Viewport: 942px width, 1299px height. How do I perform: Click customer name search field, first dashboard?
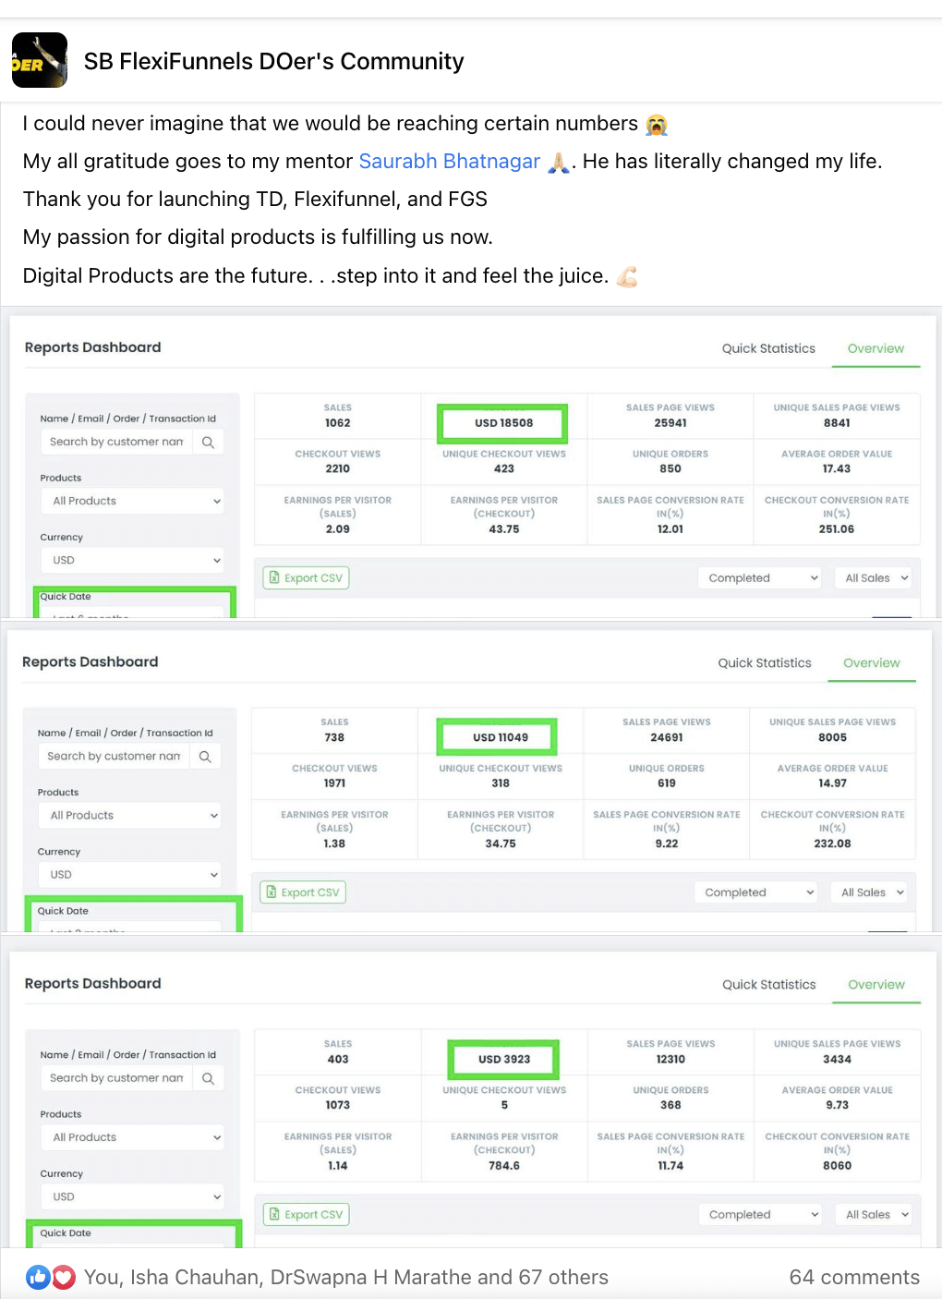116,443
